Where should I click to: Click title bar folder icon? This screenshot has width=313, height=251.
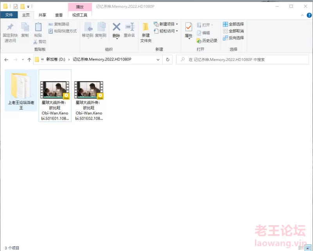(x=5, y=7)
